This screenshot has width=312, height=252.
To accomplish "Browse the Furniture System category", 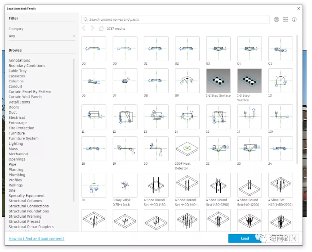I will point(23,139).
